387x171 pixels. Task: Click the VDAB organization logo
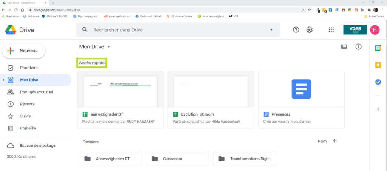355,30
